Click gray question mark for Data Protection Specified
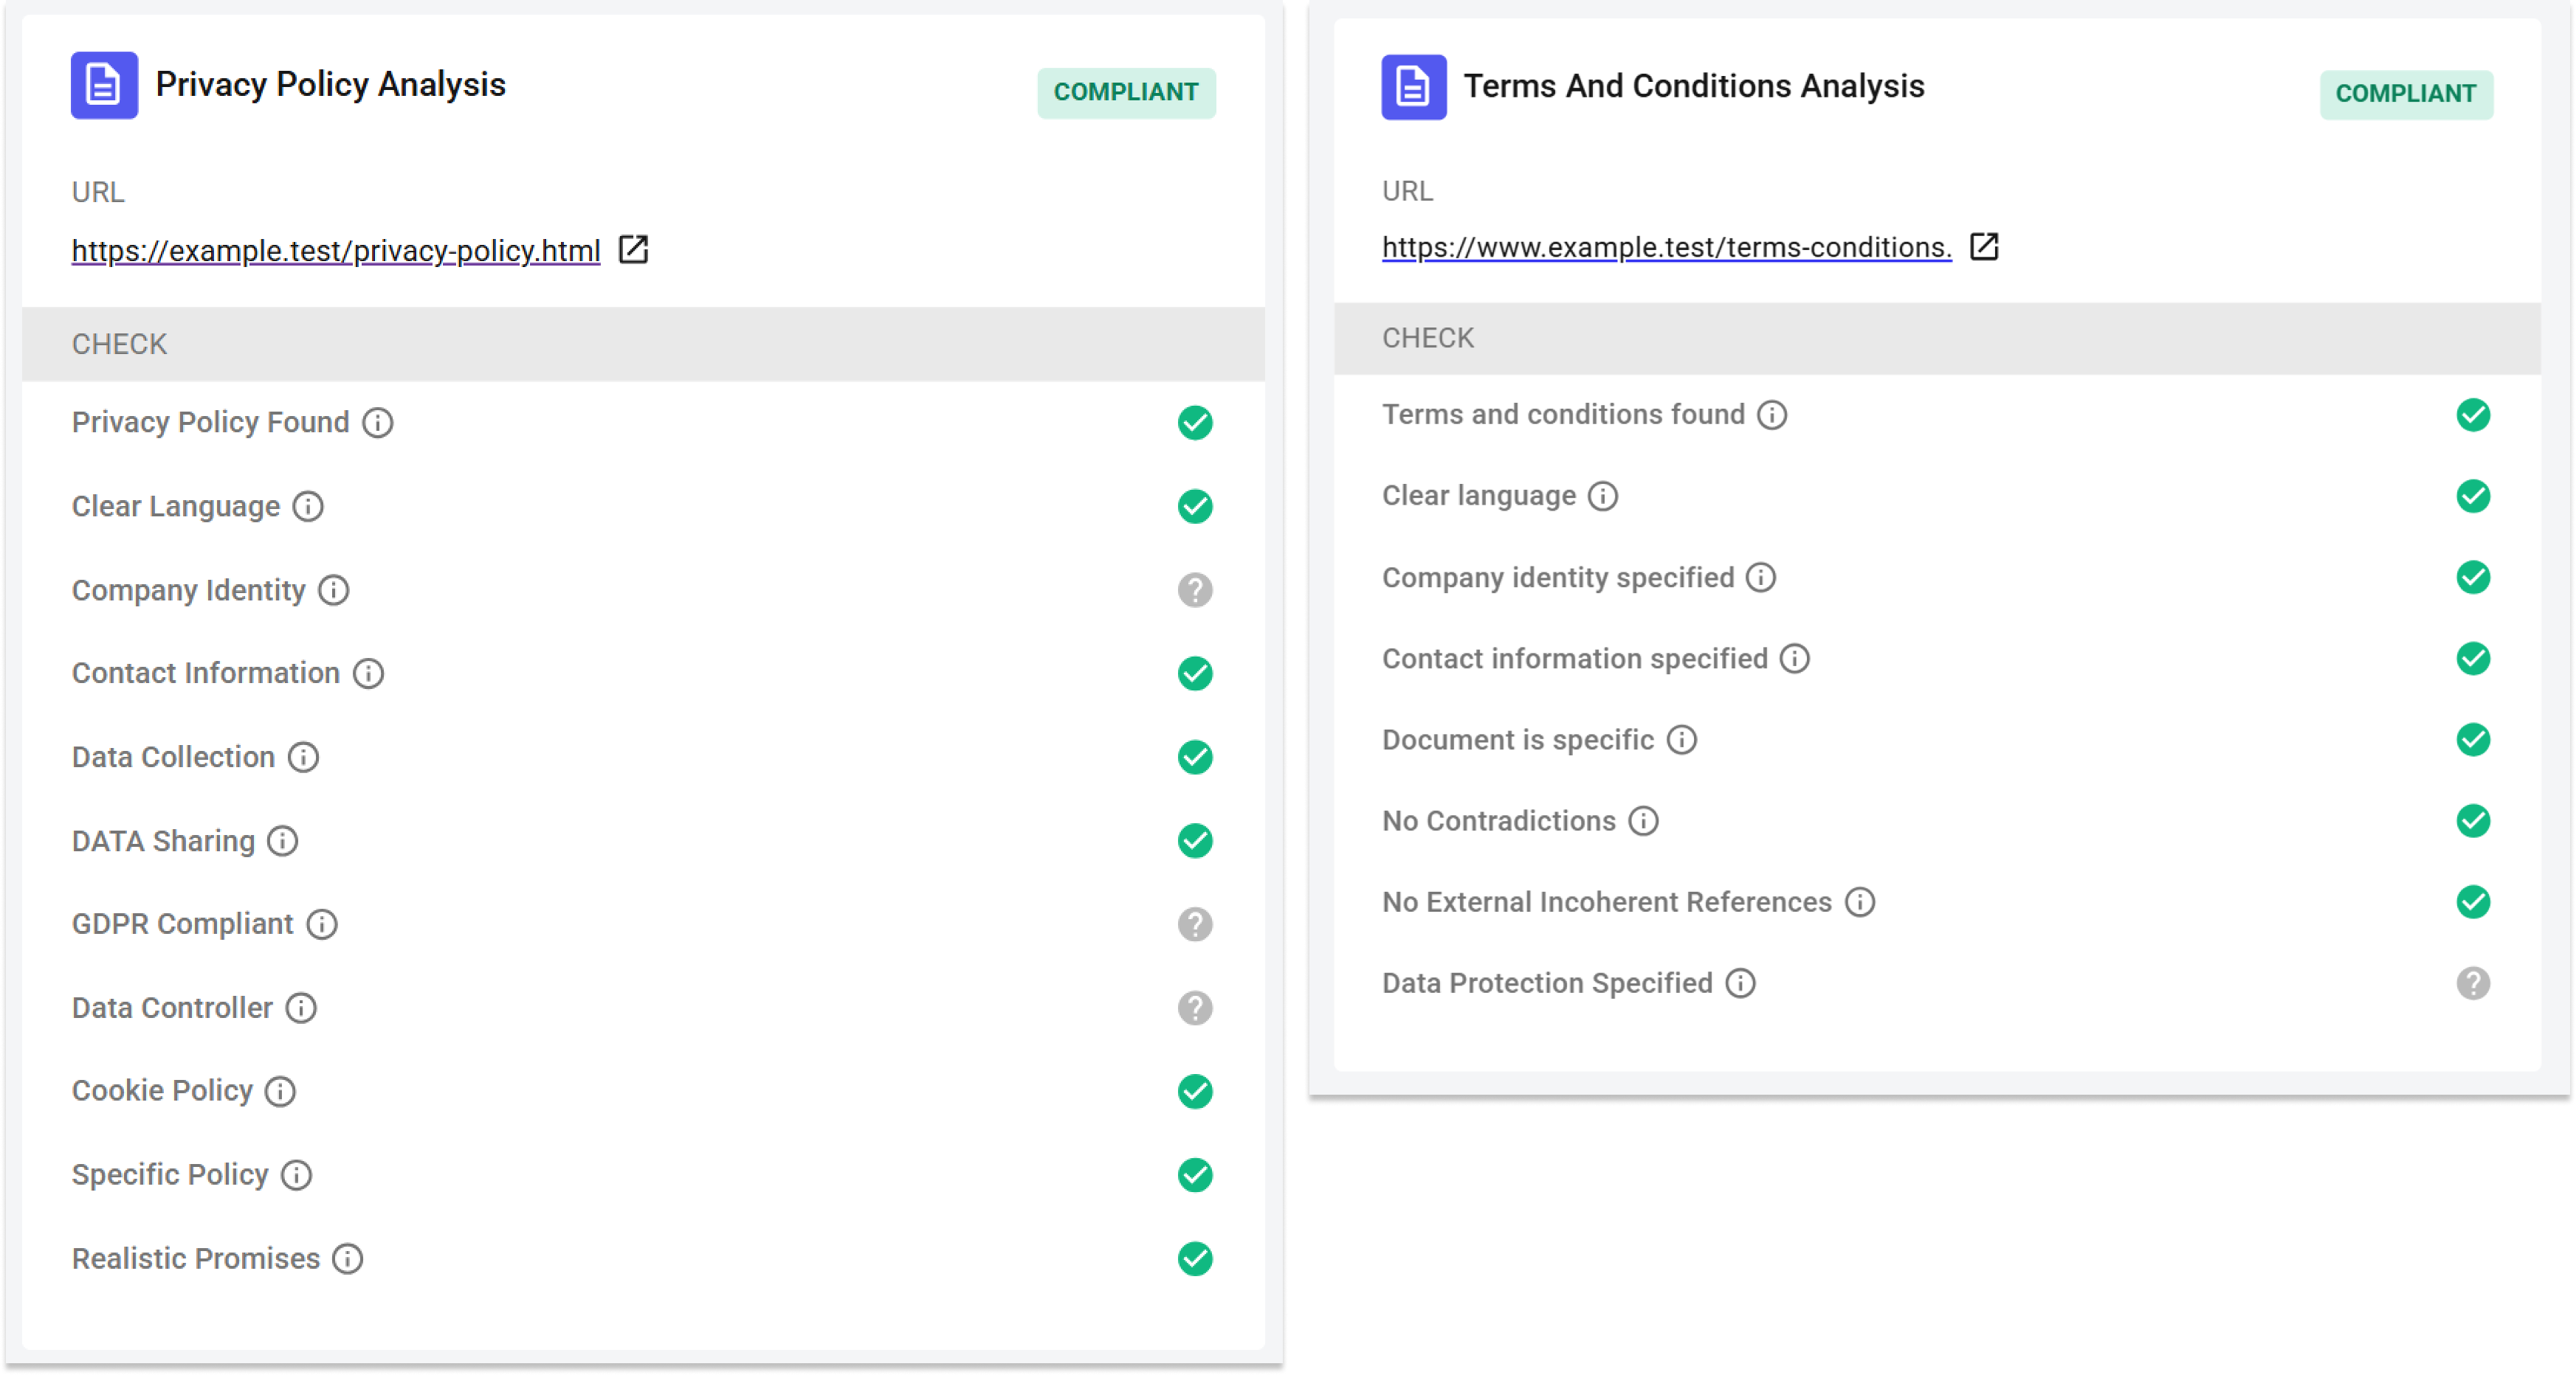 coord(2472,983)
